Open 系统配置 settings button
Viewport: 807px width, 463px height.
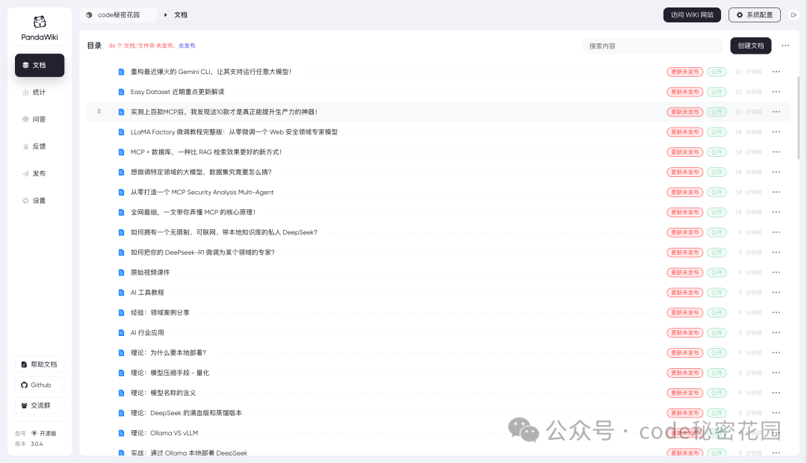[x=755, y=15]
